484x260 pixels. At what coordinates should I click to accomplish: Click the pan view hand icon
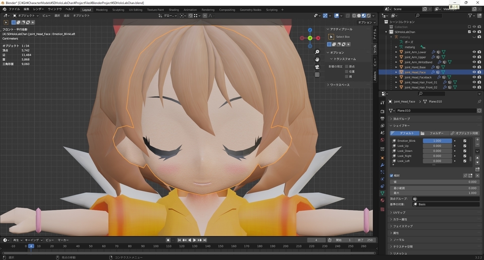317,59
